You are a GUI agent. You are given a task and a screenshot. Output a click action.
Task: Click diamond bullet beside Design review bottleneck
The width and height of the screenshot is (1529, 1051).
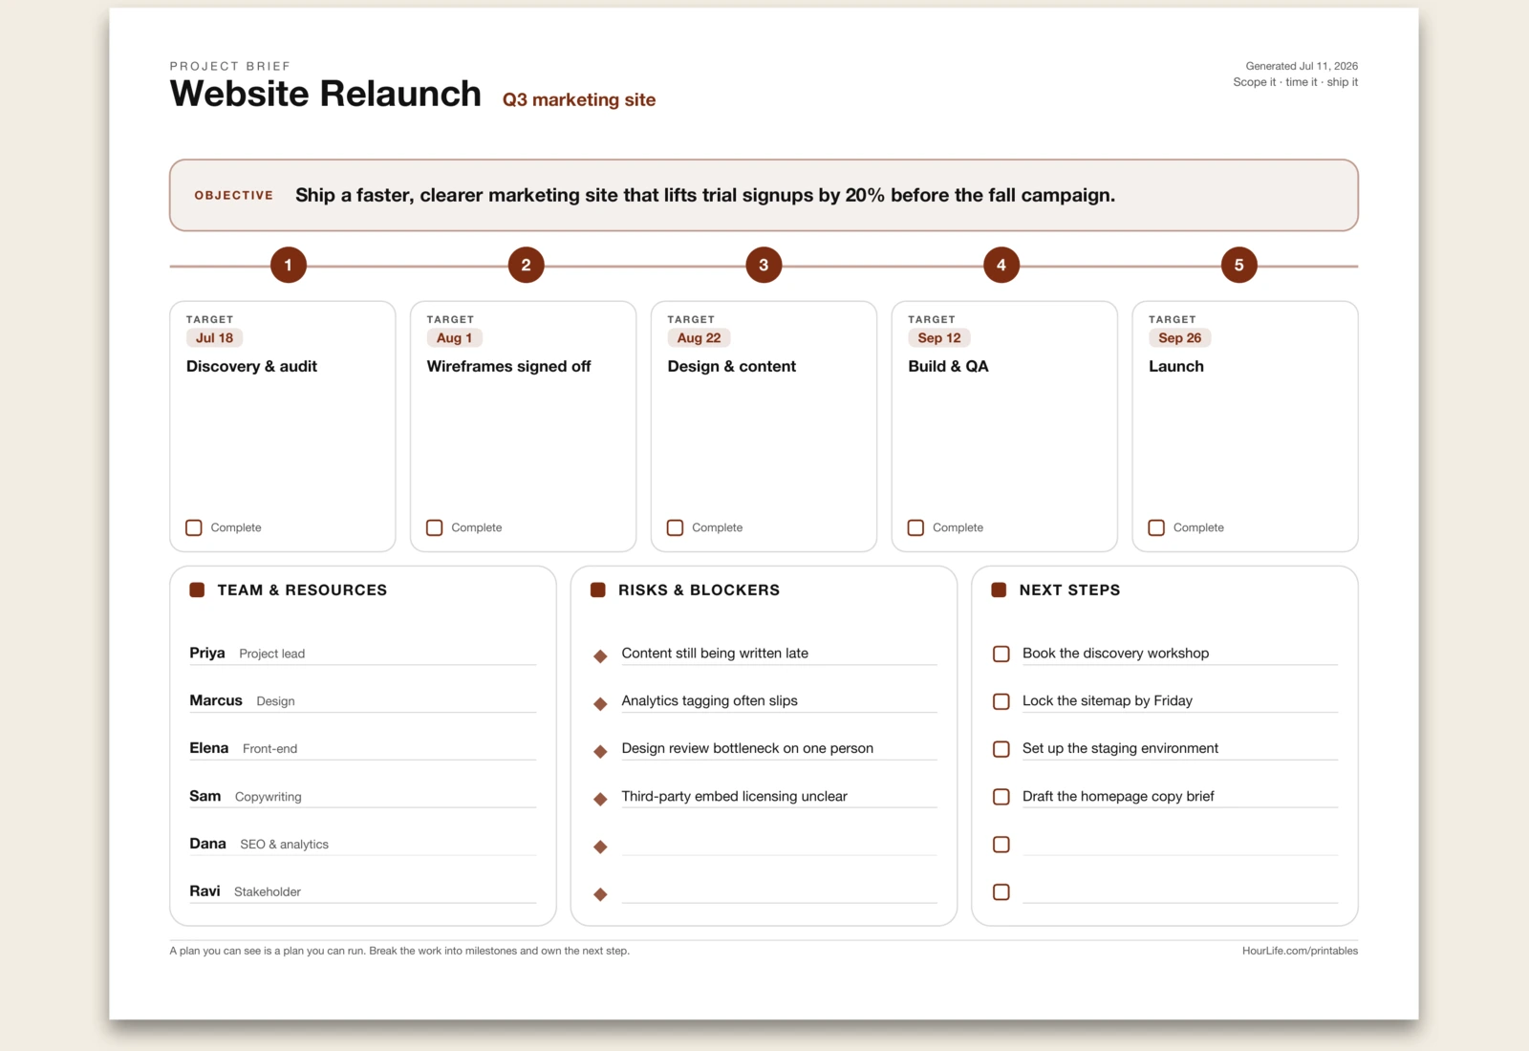(600, 752)
